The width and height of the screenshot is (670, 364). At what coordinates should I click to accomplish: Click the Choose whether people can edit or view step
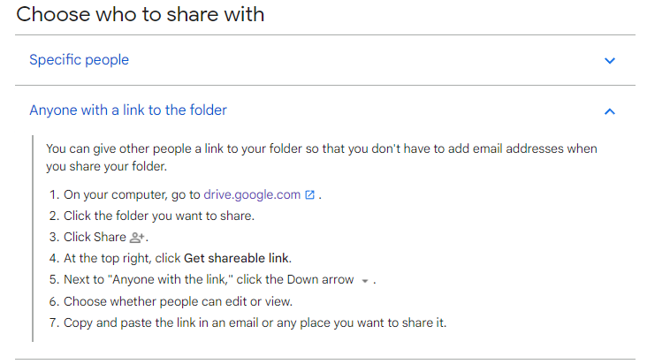(179, 301)
